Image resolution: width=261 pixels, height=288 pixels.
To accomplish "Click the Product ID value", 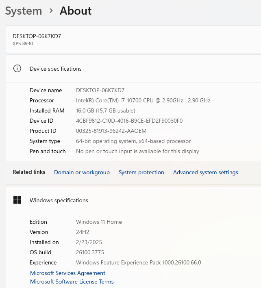I will pyautogui.click(x=111, y=131).
